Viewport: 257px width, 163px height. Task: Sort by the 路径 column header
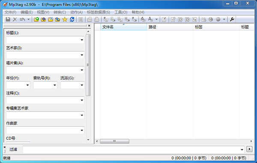170,27
